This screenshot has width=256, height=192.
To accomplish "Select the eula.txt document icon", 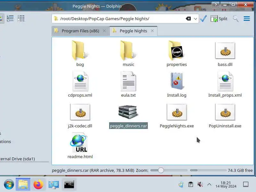I will tap(128, 81).
